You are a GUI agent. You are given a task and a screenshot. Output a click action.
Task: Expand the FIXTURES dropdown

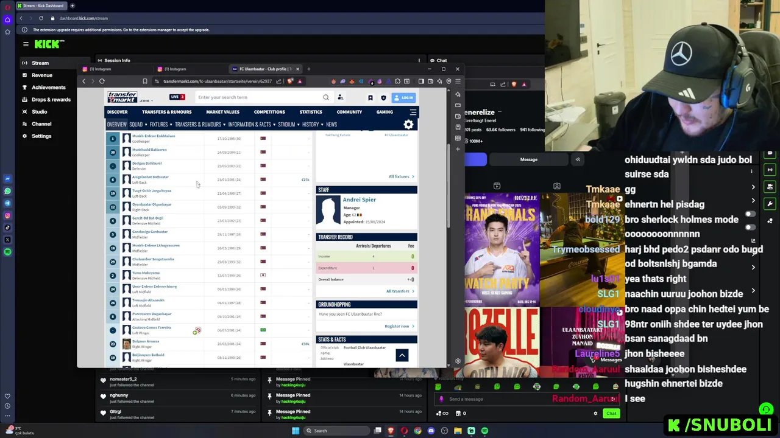tap(161, 125)
